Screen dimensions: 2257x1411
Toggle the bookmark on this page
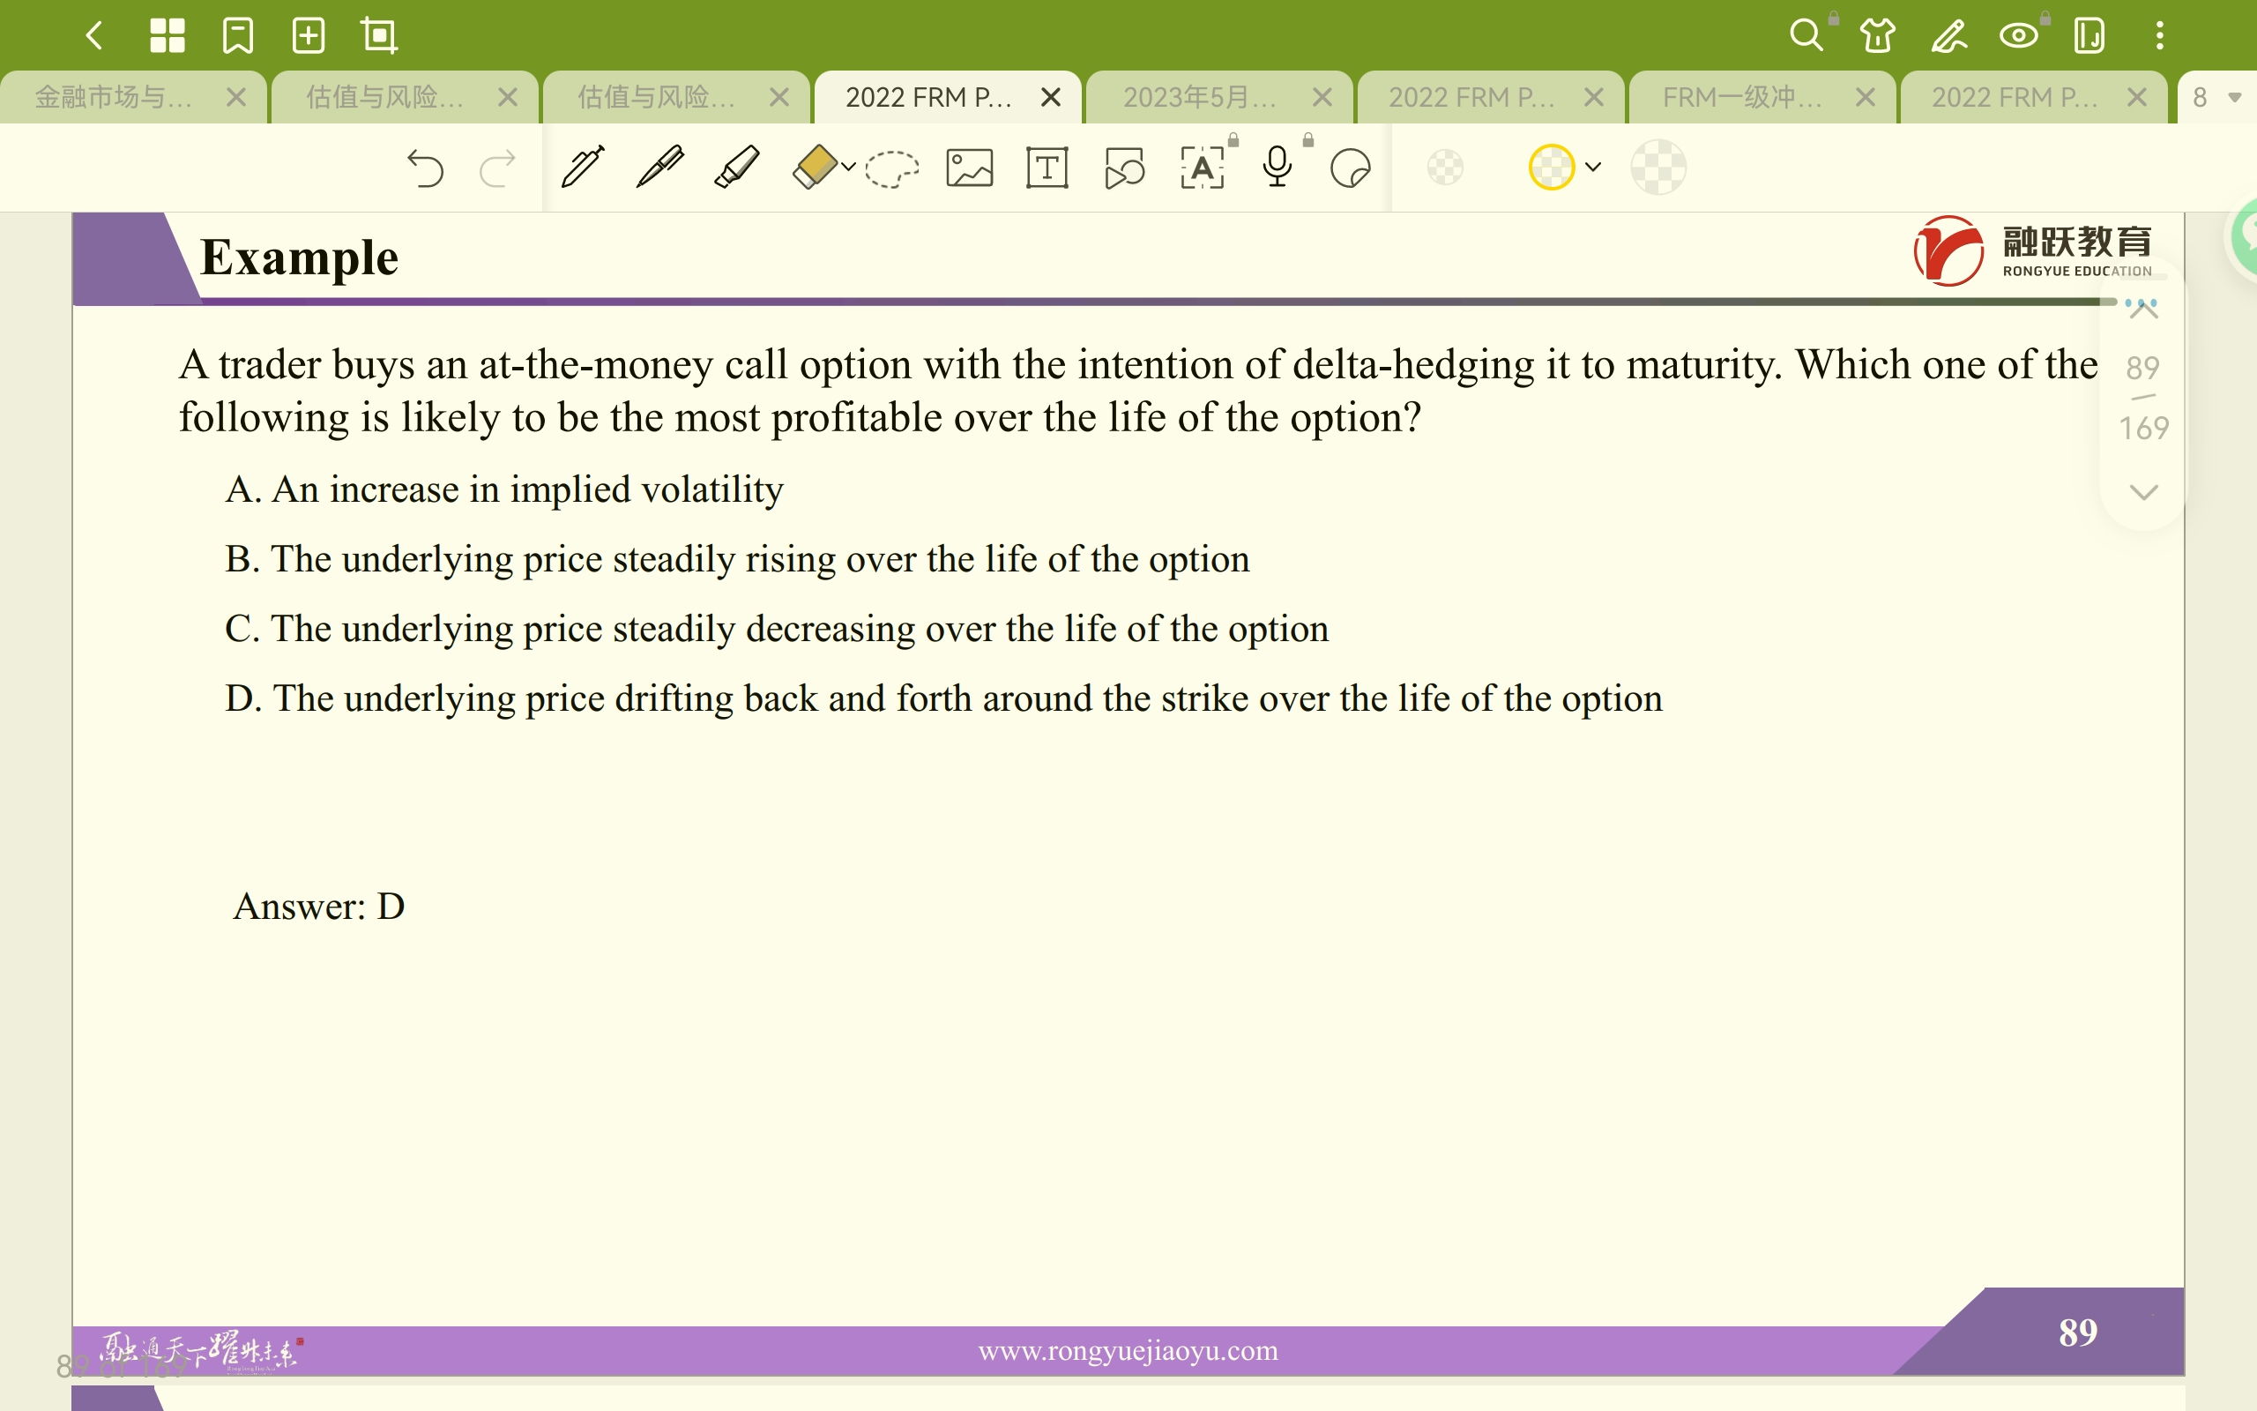238,35
